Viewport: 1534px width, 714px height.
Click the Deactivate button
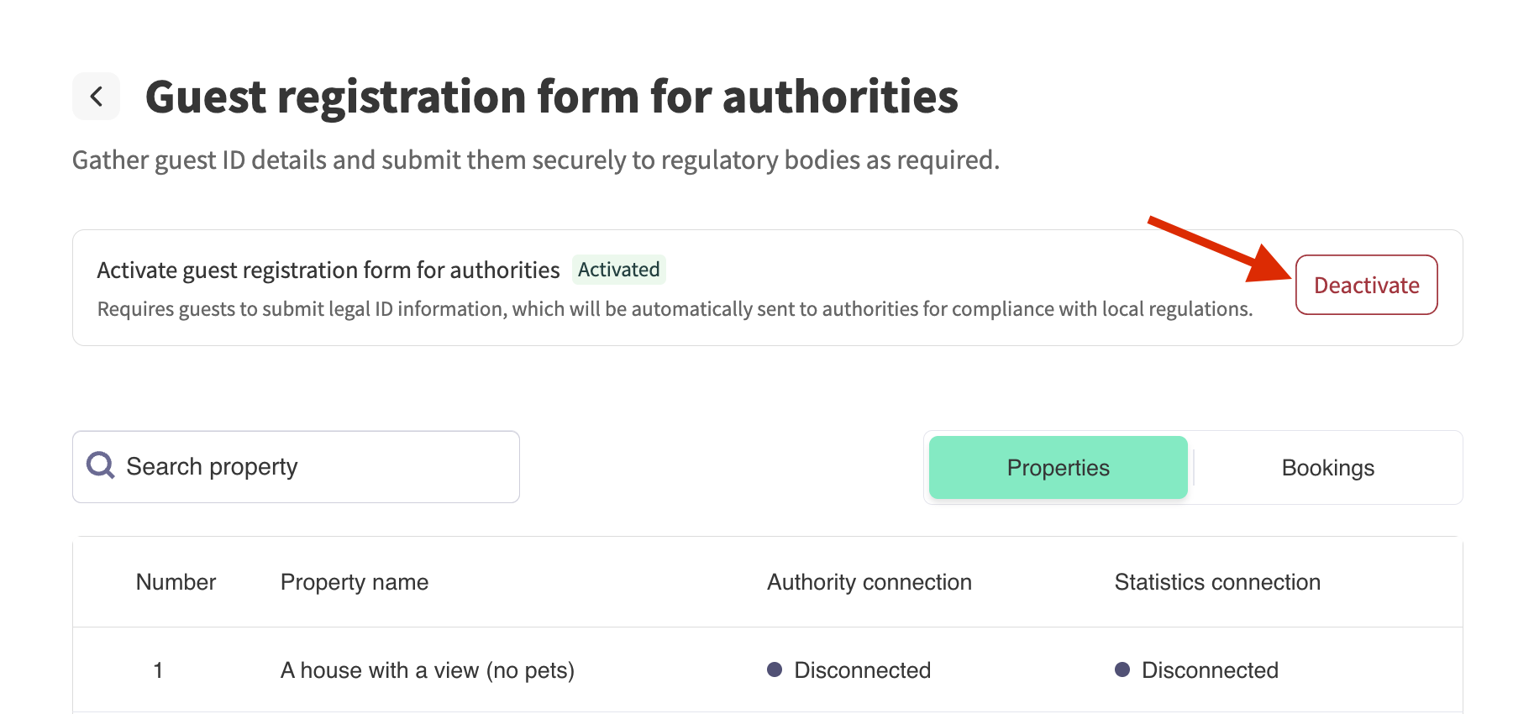(x=1366, y=286)
